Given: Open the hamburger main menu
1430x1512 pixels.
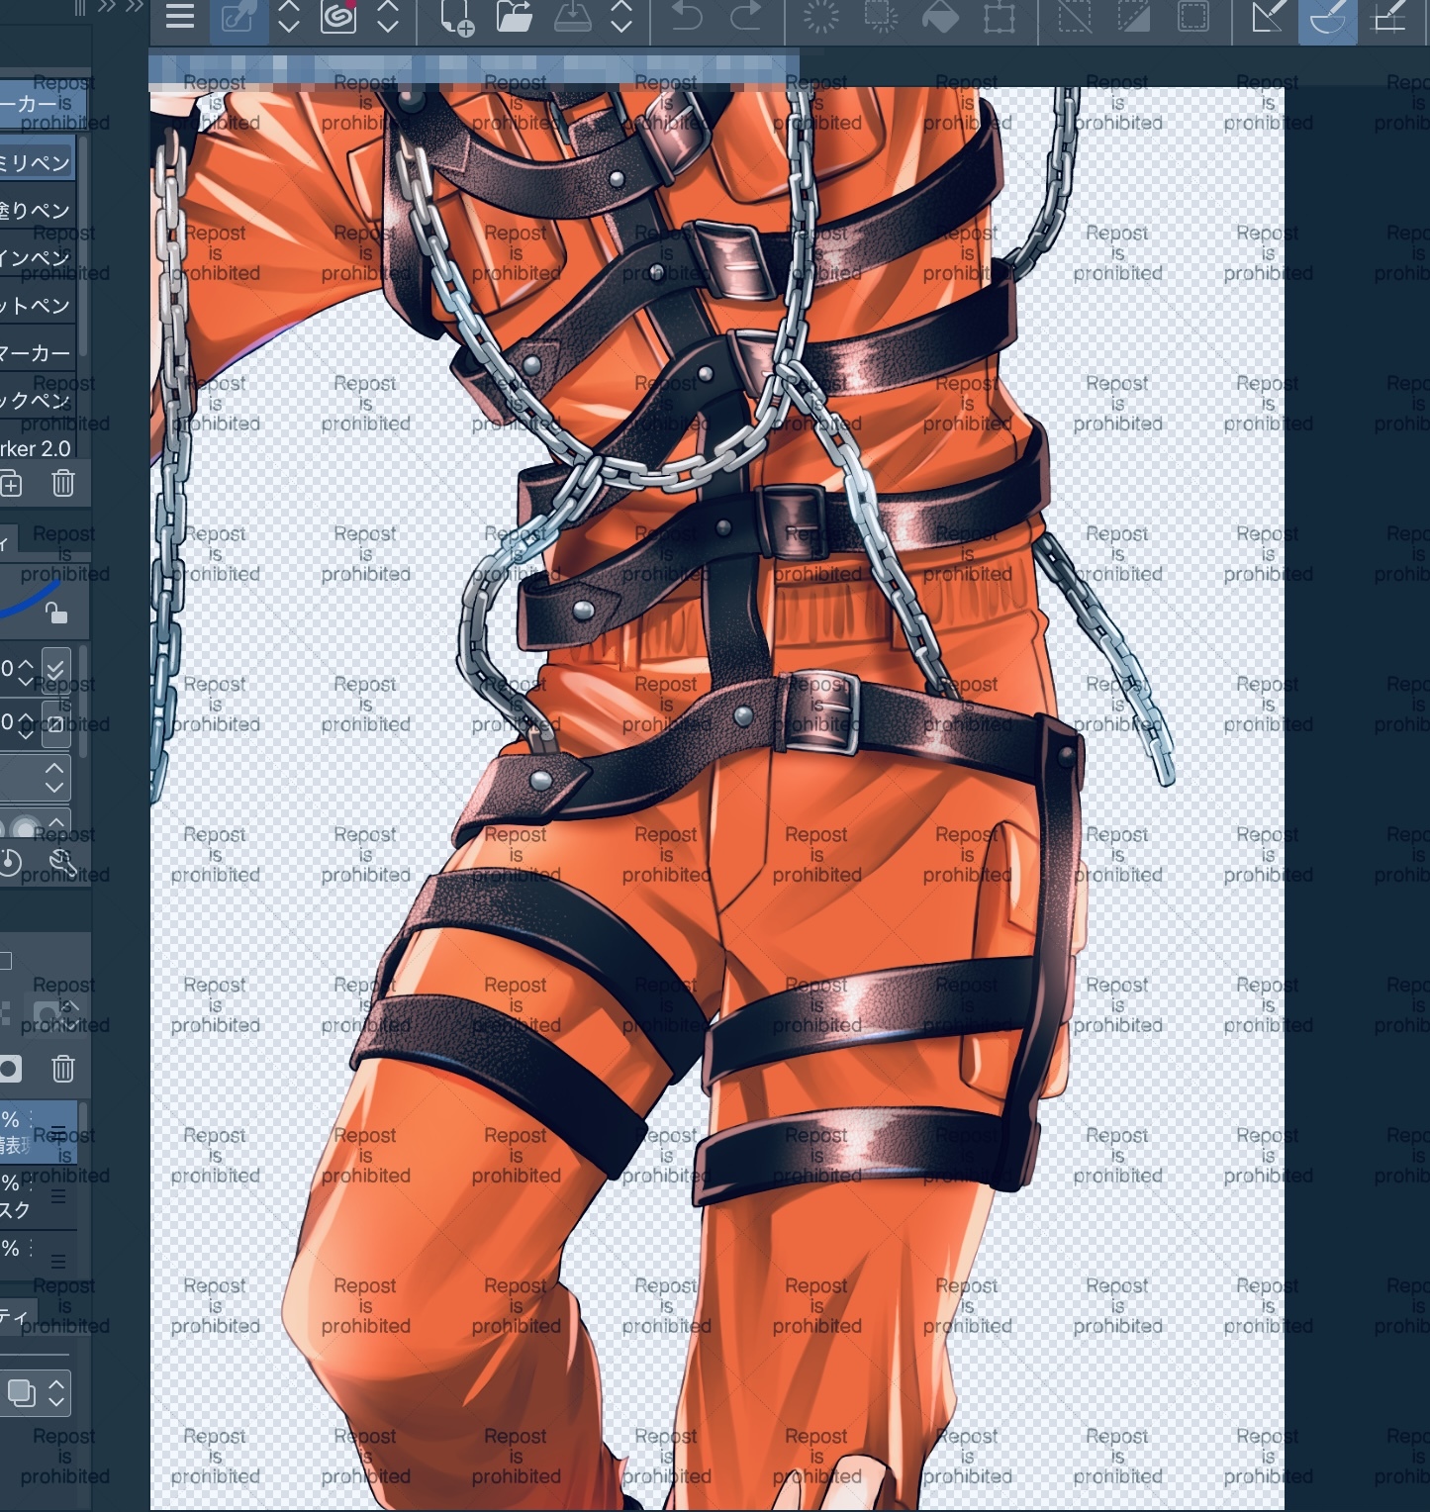Looking at the screenshot, I should pyautogui.click(x=180, y=17).
